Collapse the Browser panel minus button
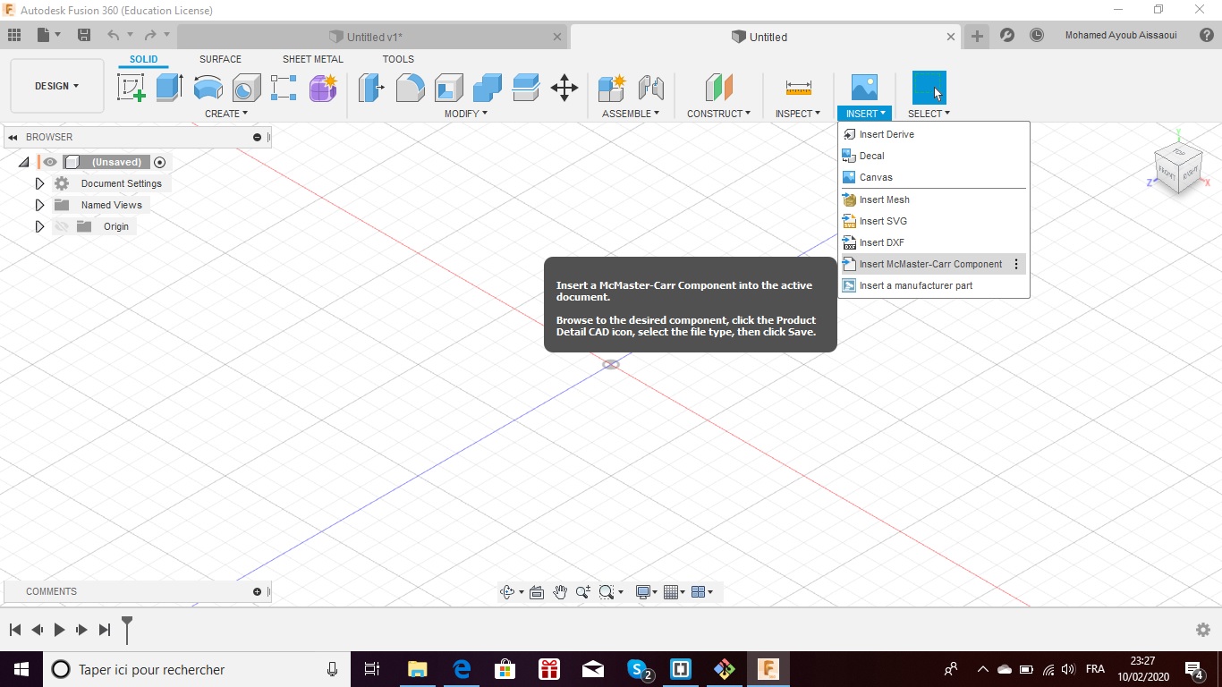 coord(257,137)
